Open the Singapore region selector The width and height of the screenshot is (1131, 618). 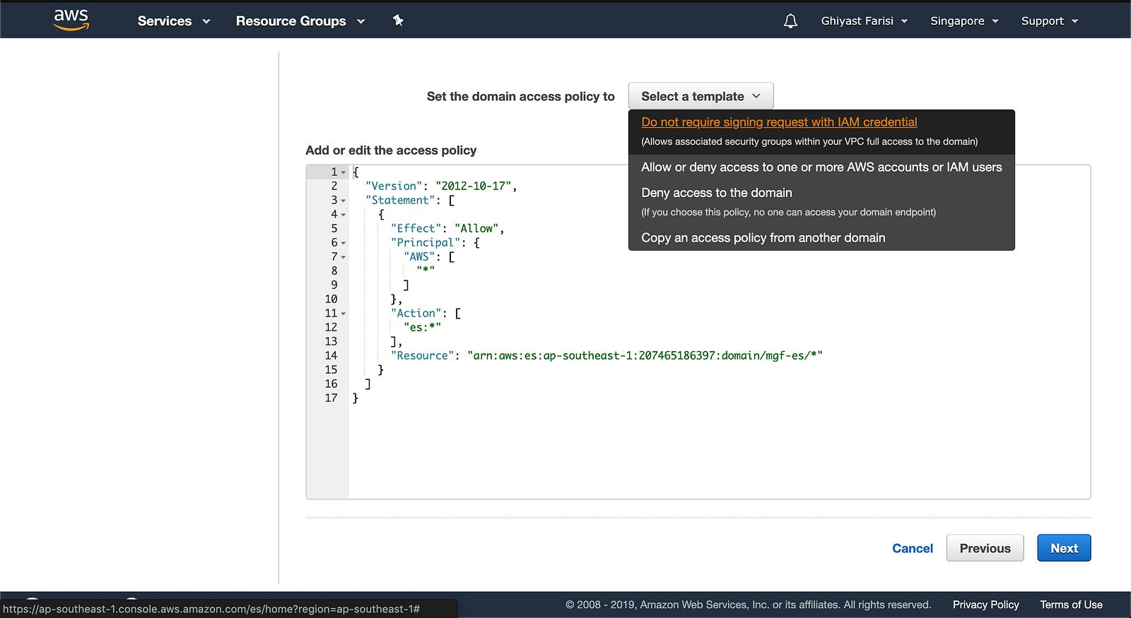click(x=964, y=21)
